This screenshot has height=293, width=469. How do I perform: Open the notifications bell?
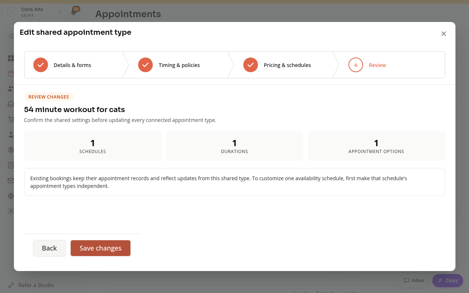(74, 12)
